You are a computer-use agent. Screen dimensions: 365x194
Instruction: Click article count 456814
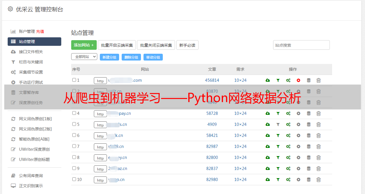click(212, 80)
